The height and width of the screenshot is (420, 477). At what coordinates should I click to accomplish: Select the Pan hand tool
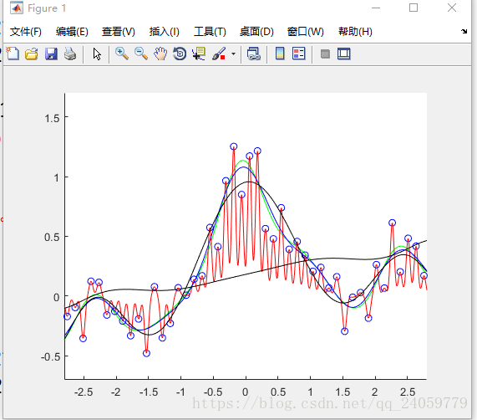160,54
